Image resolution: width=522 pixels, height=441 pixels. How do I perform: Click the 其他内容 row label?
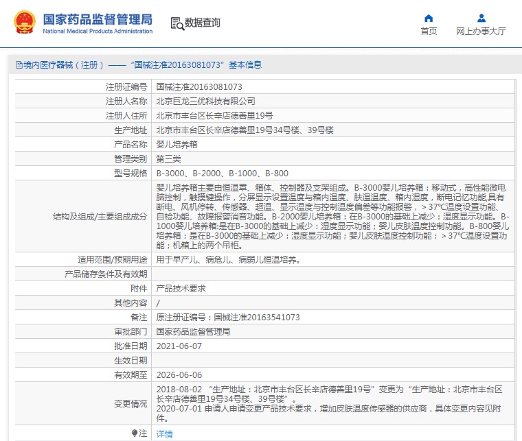tap(130, 302)
